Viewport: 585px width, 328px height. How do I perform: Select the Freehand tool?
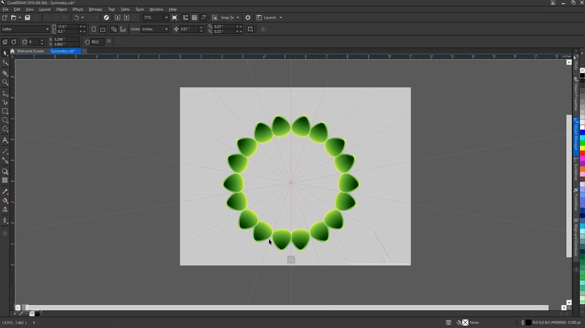5,93
